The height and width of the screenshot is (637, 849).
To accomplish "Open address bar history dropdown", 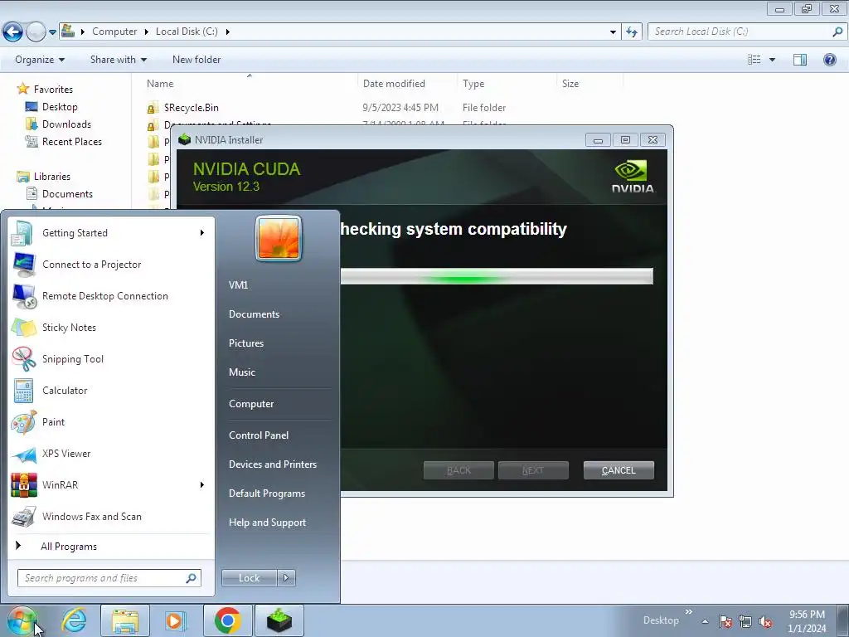I will pyautogui.click(x=613, y=32).
